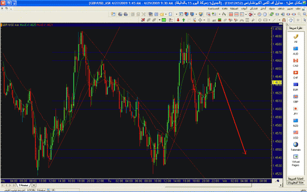
Task: Click the red X delete icon
Action: [x=143, y=20]
